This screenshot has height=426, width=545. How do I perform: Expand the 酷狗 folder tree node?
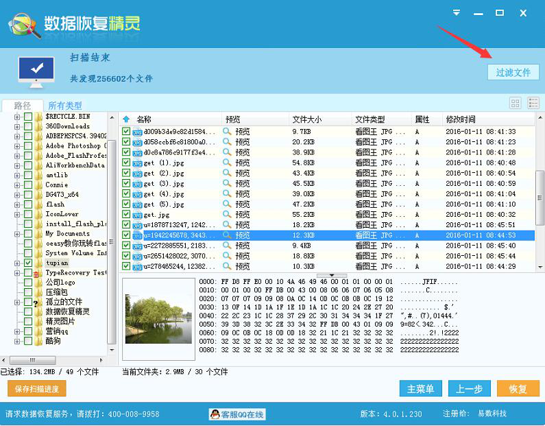coord(16,341)
